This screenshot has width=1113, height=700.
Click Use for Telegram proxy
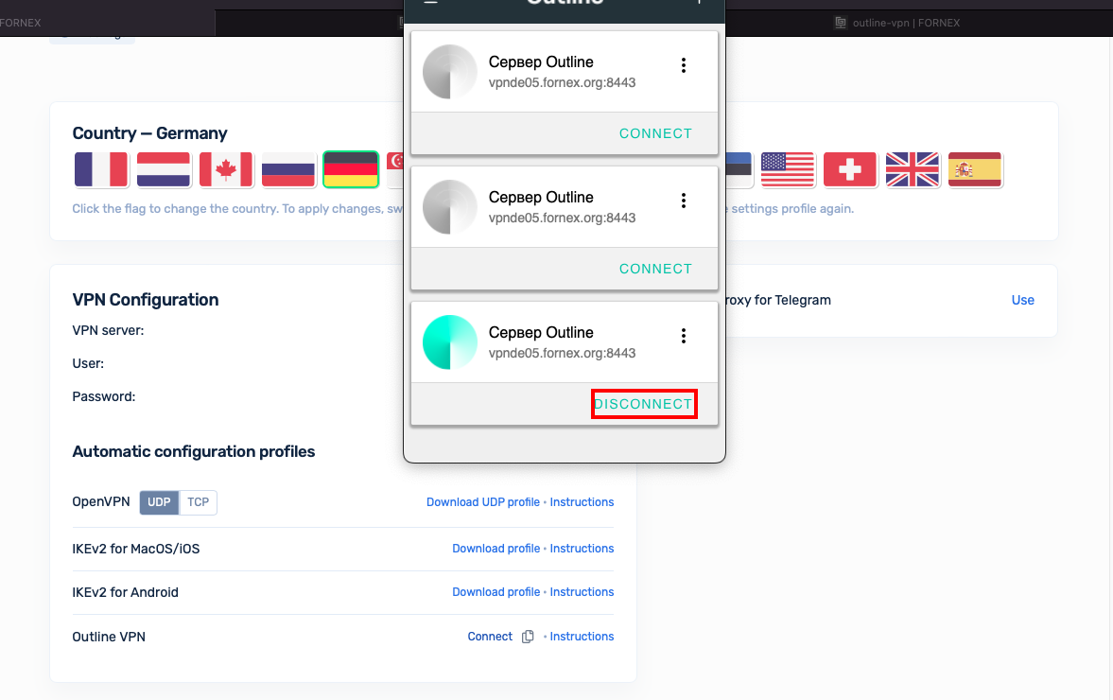click(1023, 300)
